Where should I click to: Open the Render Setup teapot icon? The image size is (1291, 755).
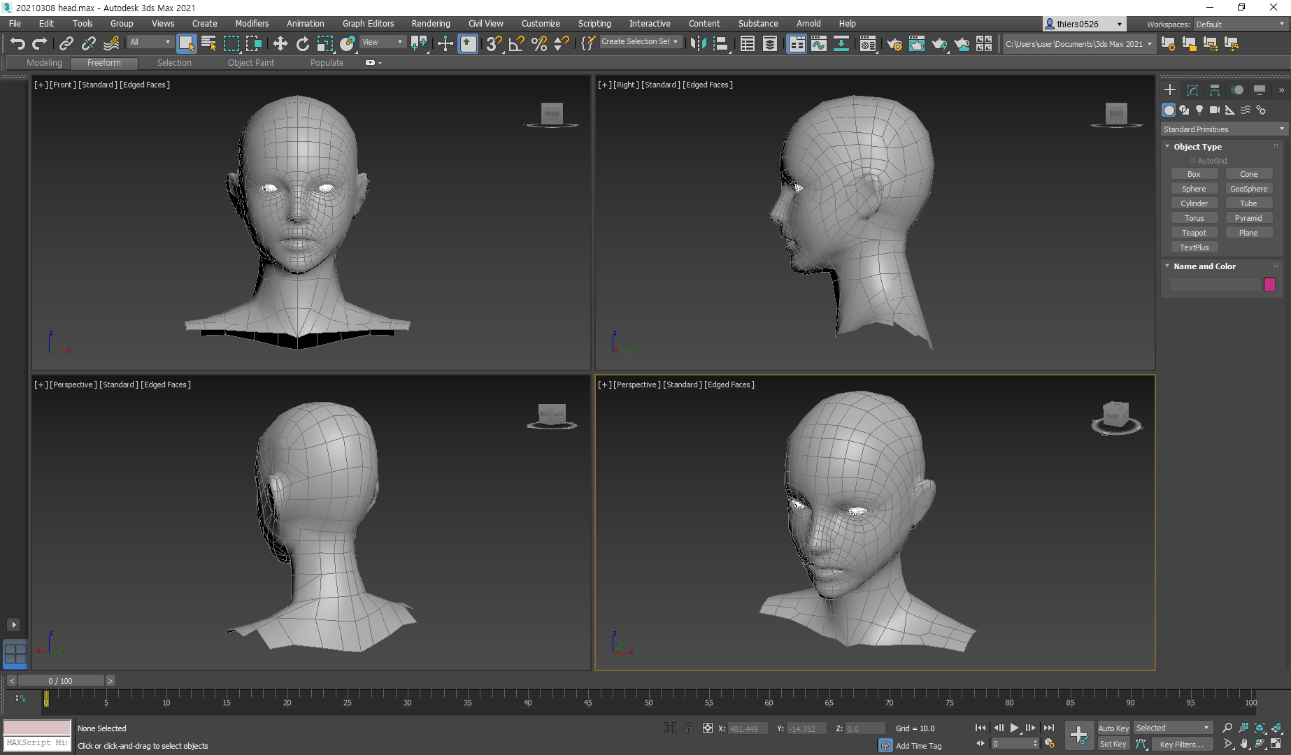(x=894, y=44)
